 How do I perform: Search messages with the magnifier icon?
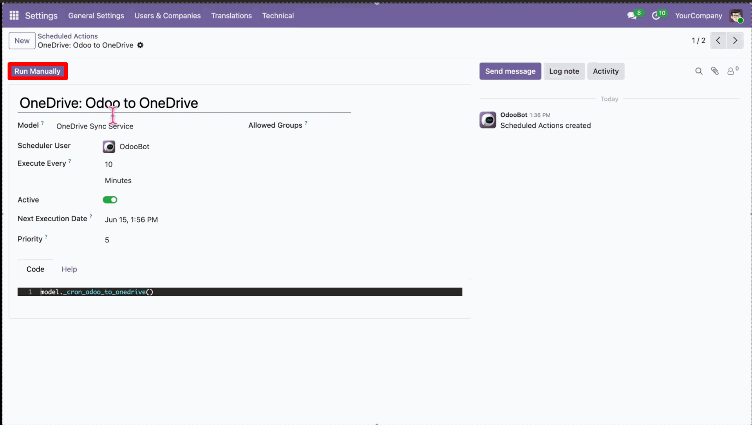[x=699, y=71]
